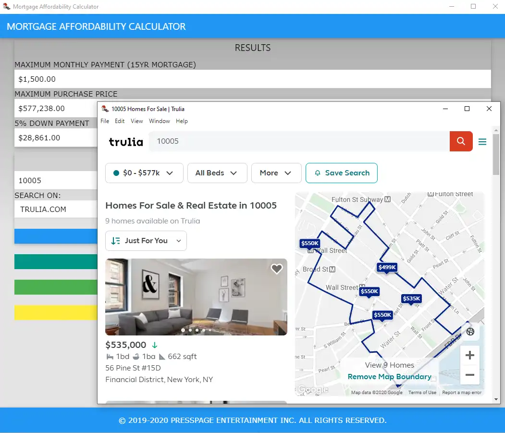Click the price-drop arrow beside $535,000
The image size is (505, 433).
click(155, 345)
